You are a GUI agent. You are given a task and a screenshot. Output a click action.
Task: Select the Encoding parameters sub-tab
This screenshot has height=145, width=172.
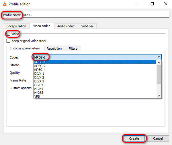[x=25, y=48]
